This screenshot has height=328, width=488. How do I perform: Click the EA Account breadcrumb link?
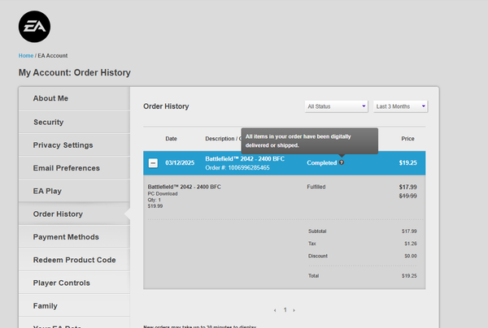[x=53, y=55]
